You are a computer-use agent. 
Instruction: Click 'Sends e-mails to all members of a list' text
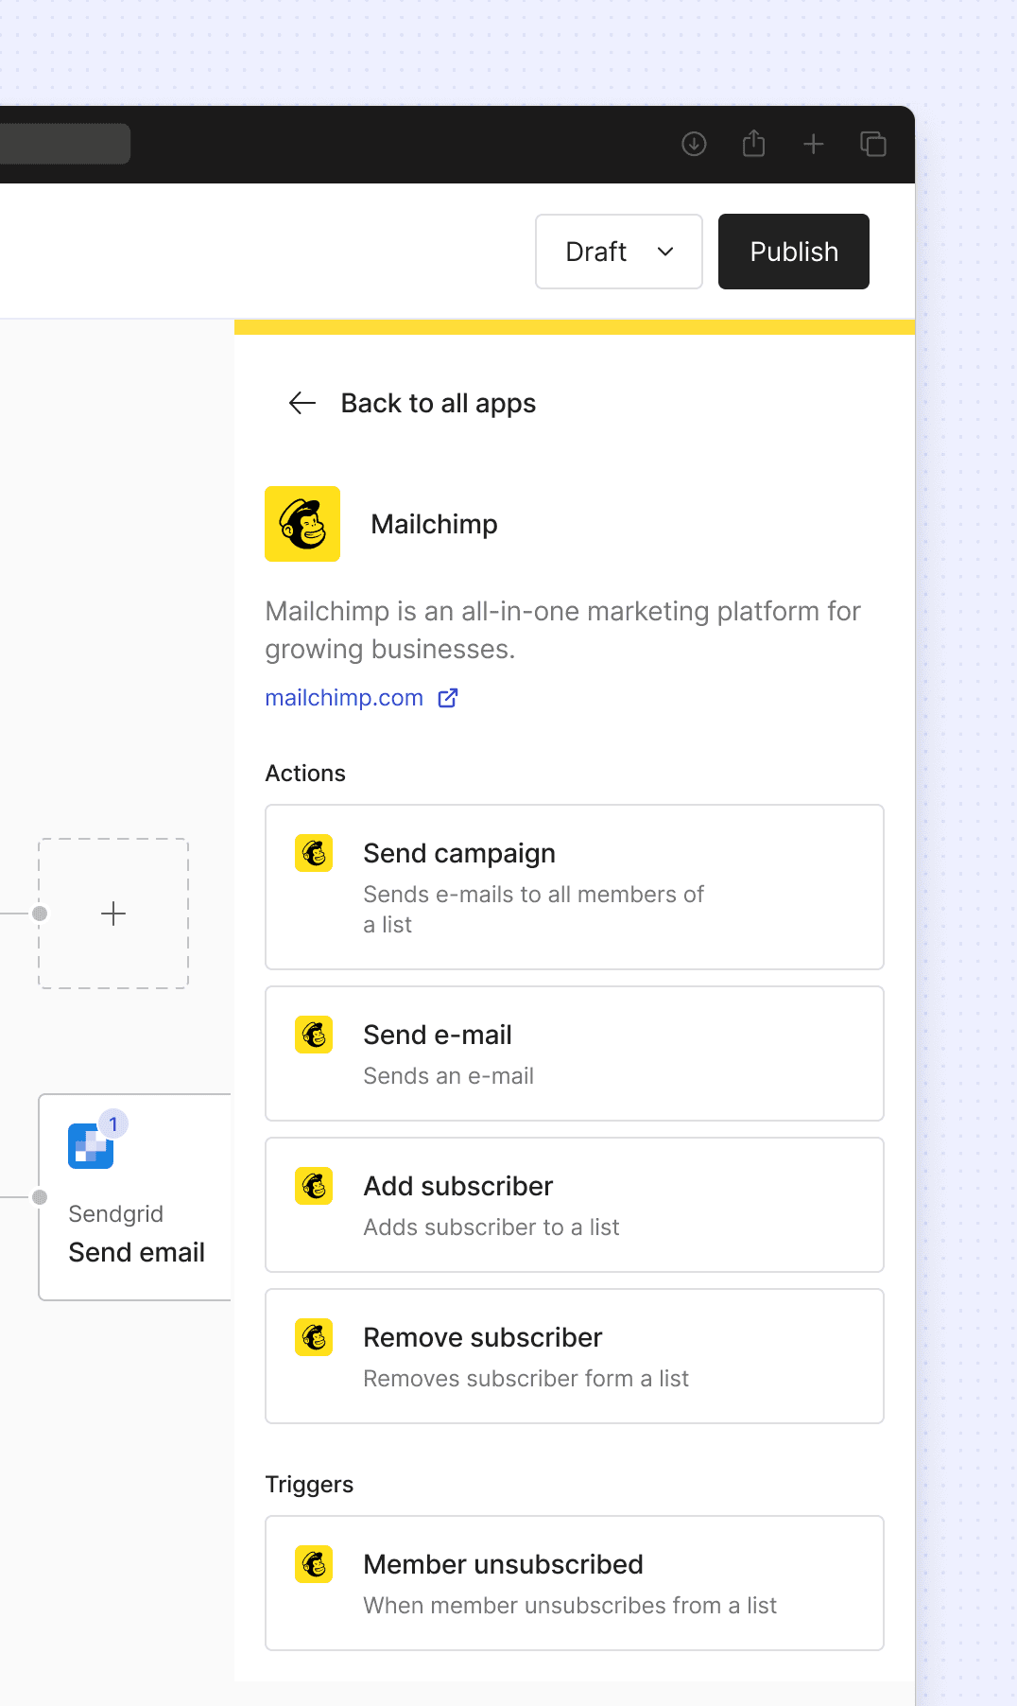pyautogui.click(x=533, y=910)
